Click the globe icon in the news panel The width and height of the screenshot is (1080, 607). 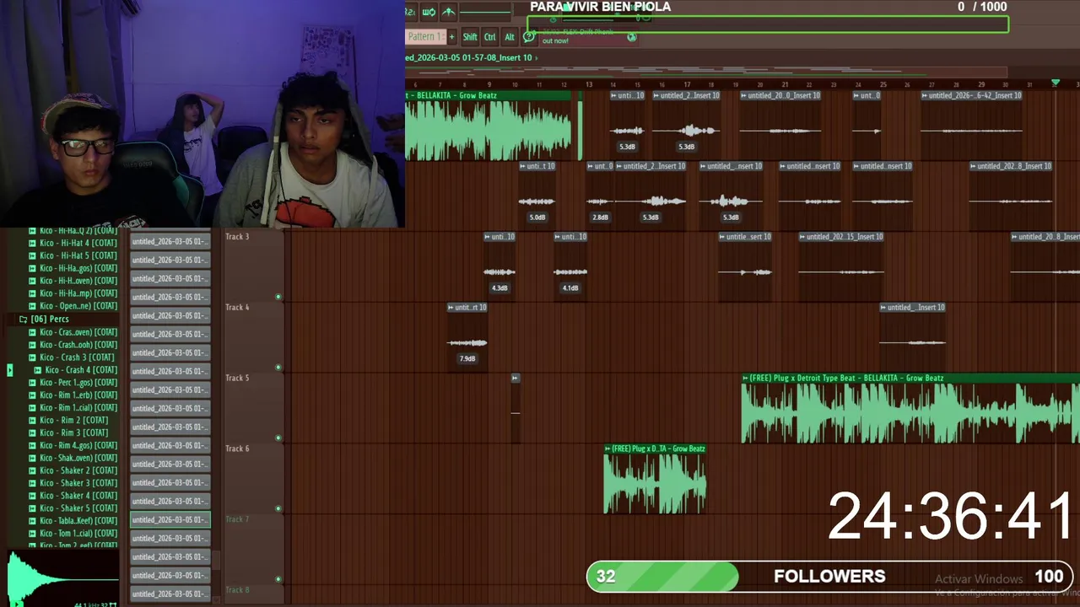(x=631, y=36)
